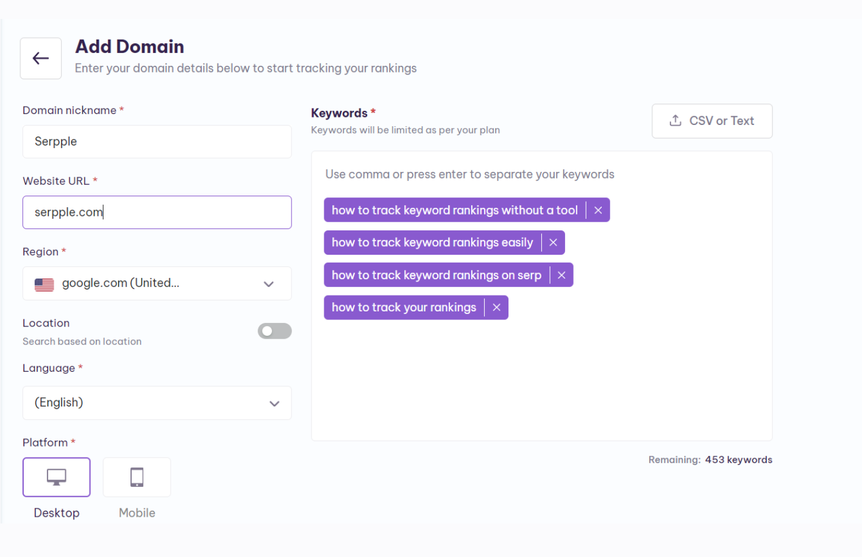The image size is (862, 557).
Task: Click the back arrow button
Action: pos(41,59)
